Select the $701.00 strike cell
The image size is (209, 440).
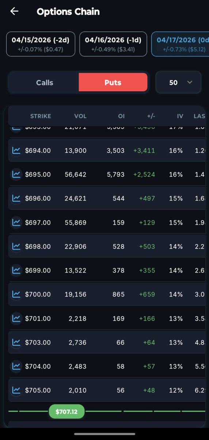[x=38, y=318]
